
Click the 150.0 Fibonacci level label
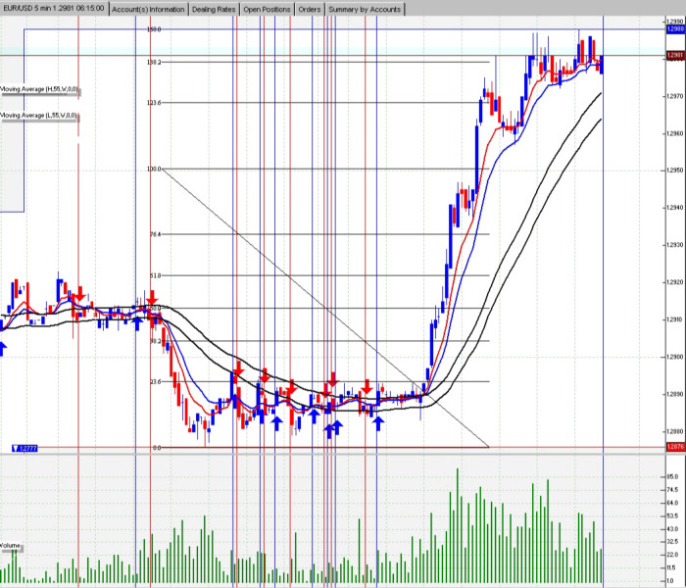155,29
